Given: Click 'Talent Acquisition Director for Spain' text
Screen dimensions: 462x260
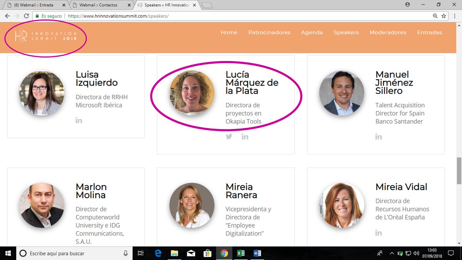Looking at the screenshot, I should (400, 109).
